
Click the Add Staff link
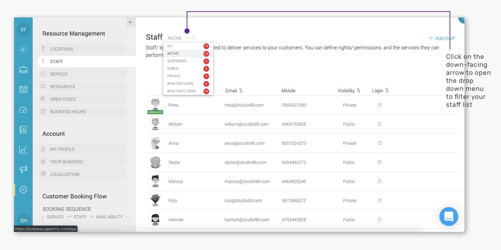pyautogui.click(x=442, y=38)
